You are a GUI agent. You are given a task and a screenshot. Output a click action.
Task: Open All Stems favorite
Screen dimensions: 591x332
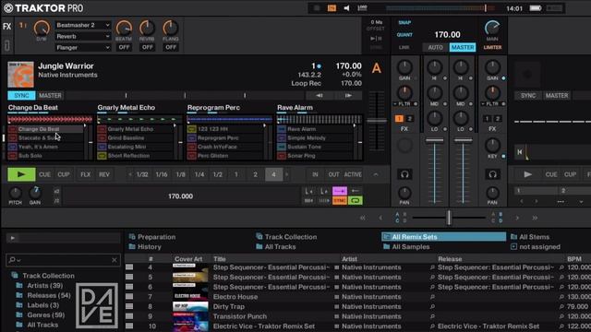point(530,237)
